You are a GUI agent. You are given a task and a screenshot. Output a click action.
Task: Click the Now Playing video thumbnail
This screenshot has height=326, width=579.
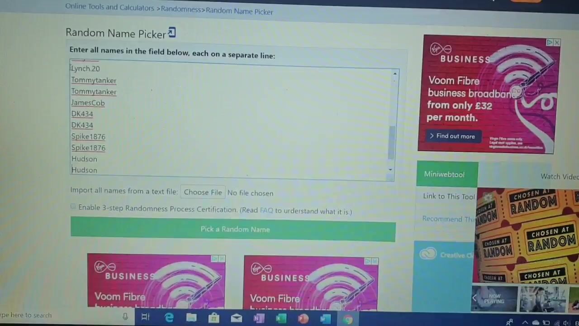tap(494, 299)
